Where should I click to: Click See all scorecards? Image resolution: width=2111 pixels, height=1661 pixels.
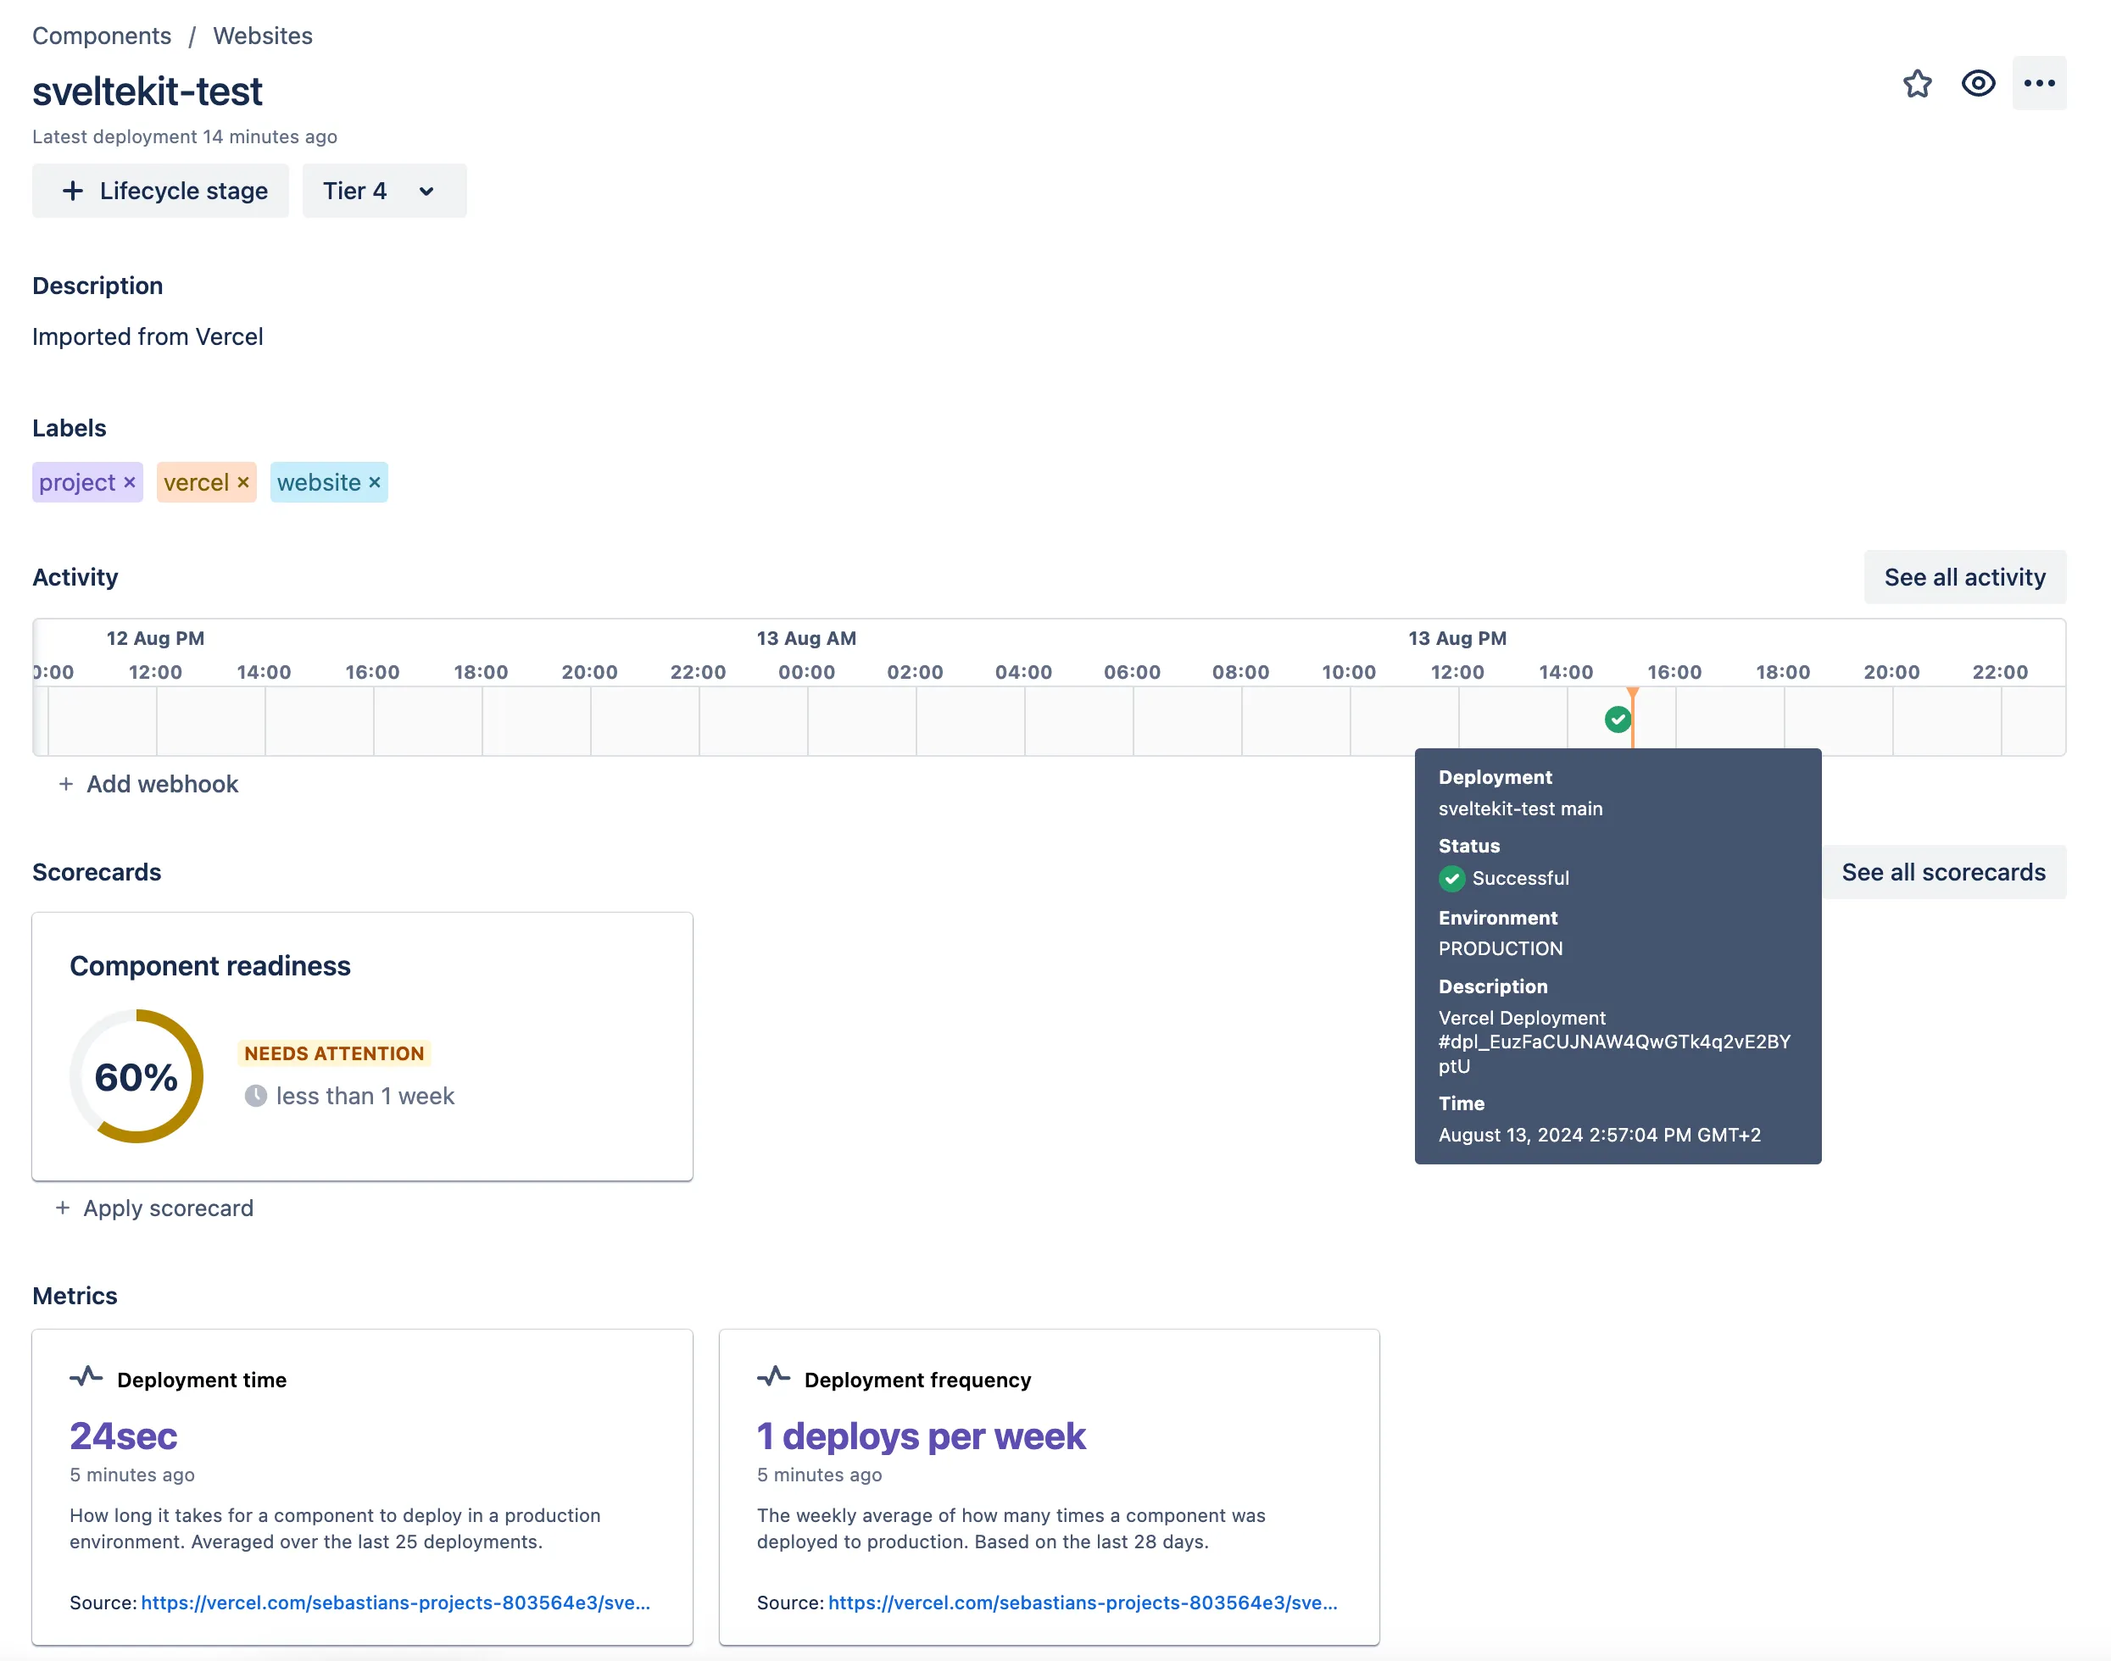tap(1944, 871)
